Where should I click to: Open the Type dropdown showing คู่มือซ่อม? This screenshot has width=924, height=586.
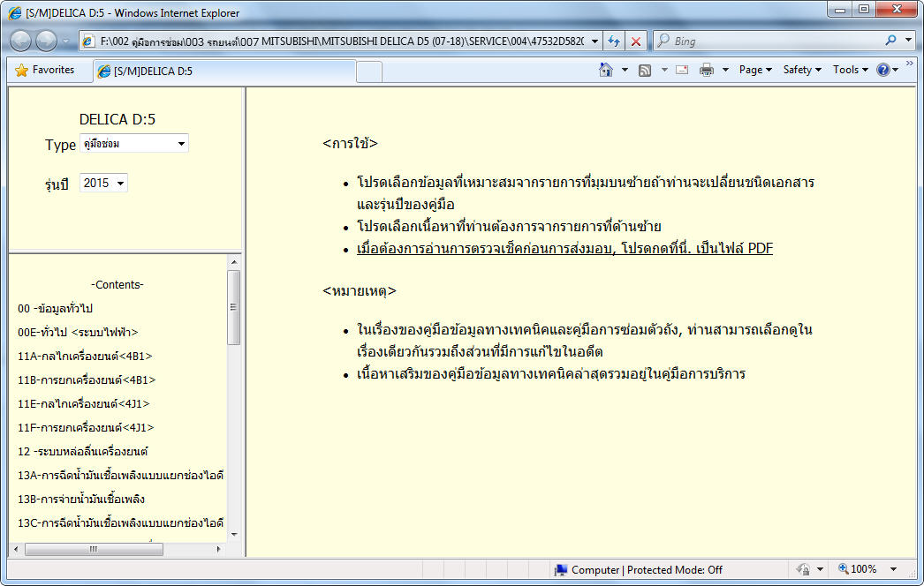point(134,144)
